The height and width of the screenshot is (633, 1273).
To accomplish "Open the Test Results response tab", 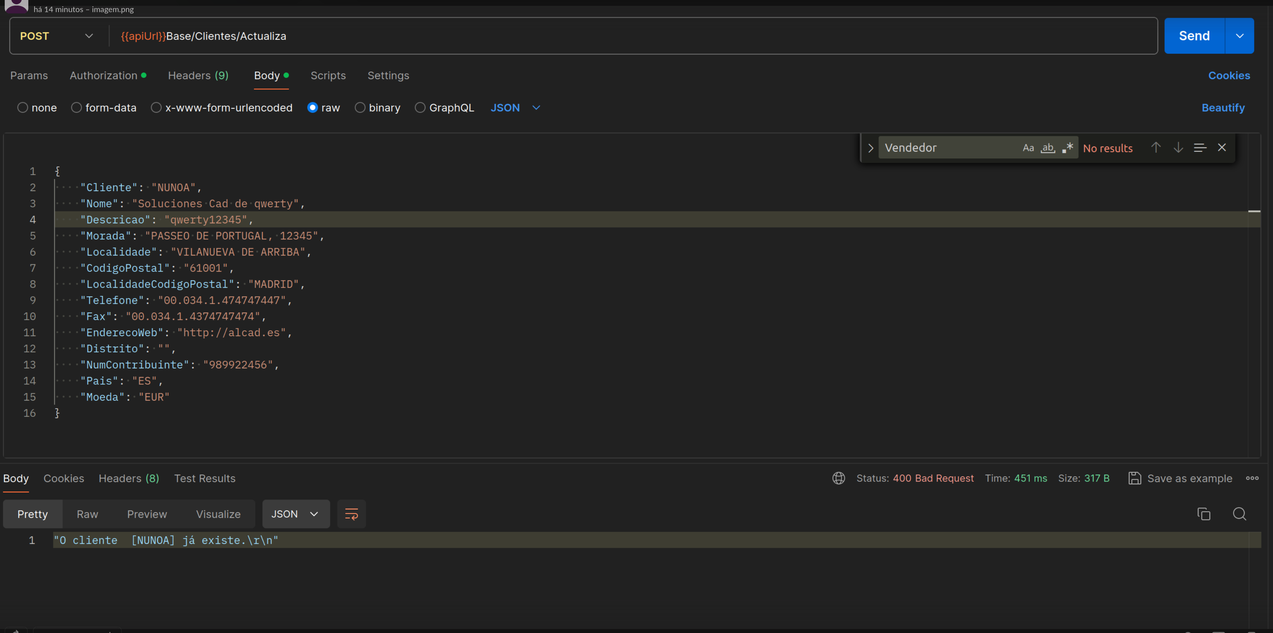I will [x=204, y=478].
